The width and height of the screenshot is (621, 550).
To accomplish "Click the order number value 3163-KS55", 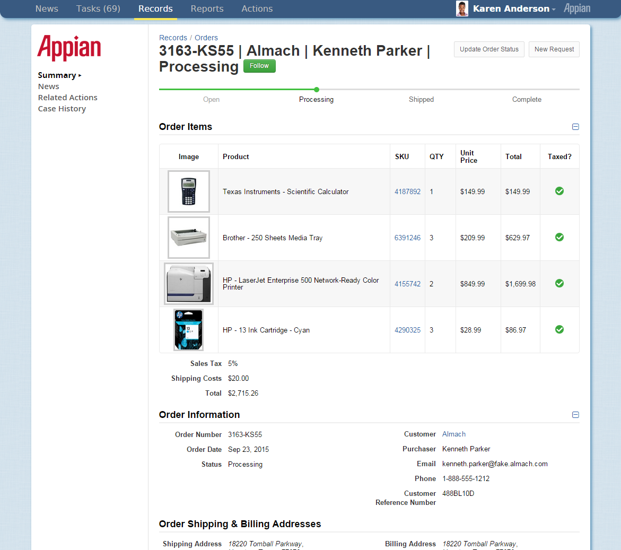I will tap(245, 434).
